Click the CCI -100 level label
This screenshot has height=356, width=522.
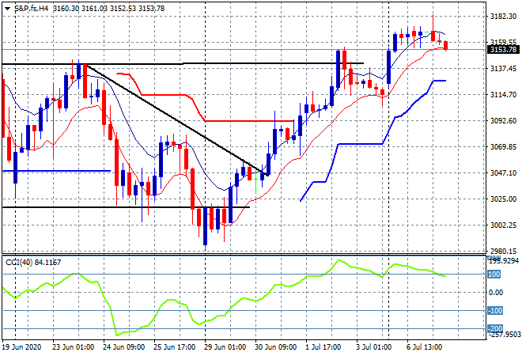tap(495, 311)
